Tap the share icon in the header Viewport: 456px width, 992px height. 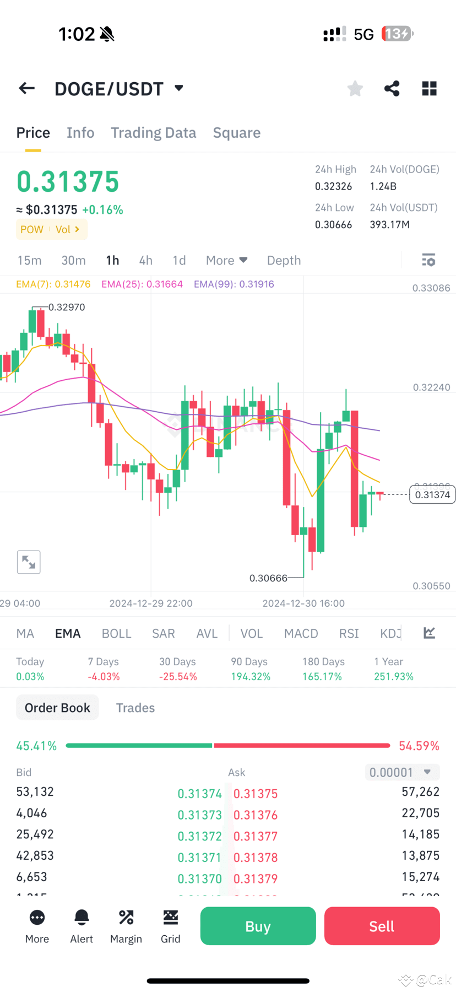(392, 88)
